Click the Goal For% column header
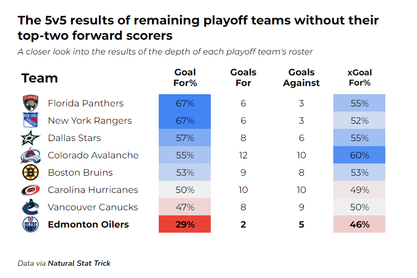 tap(185, 77)
